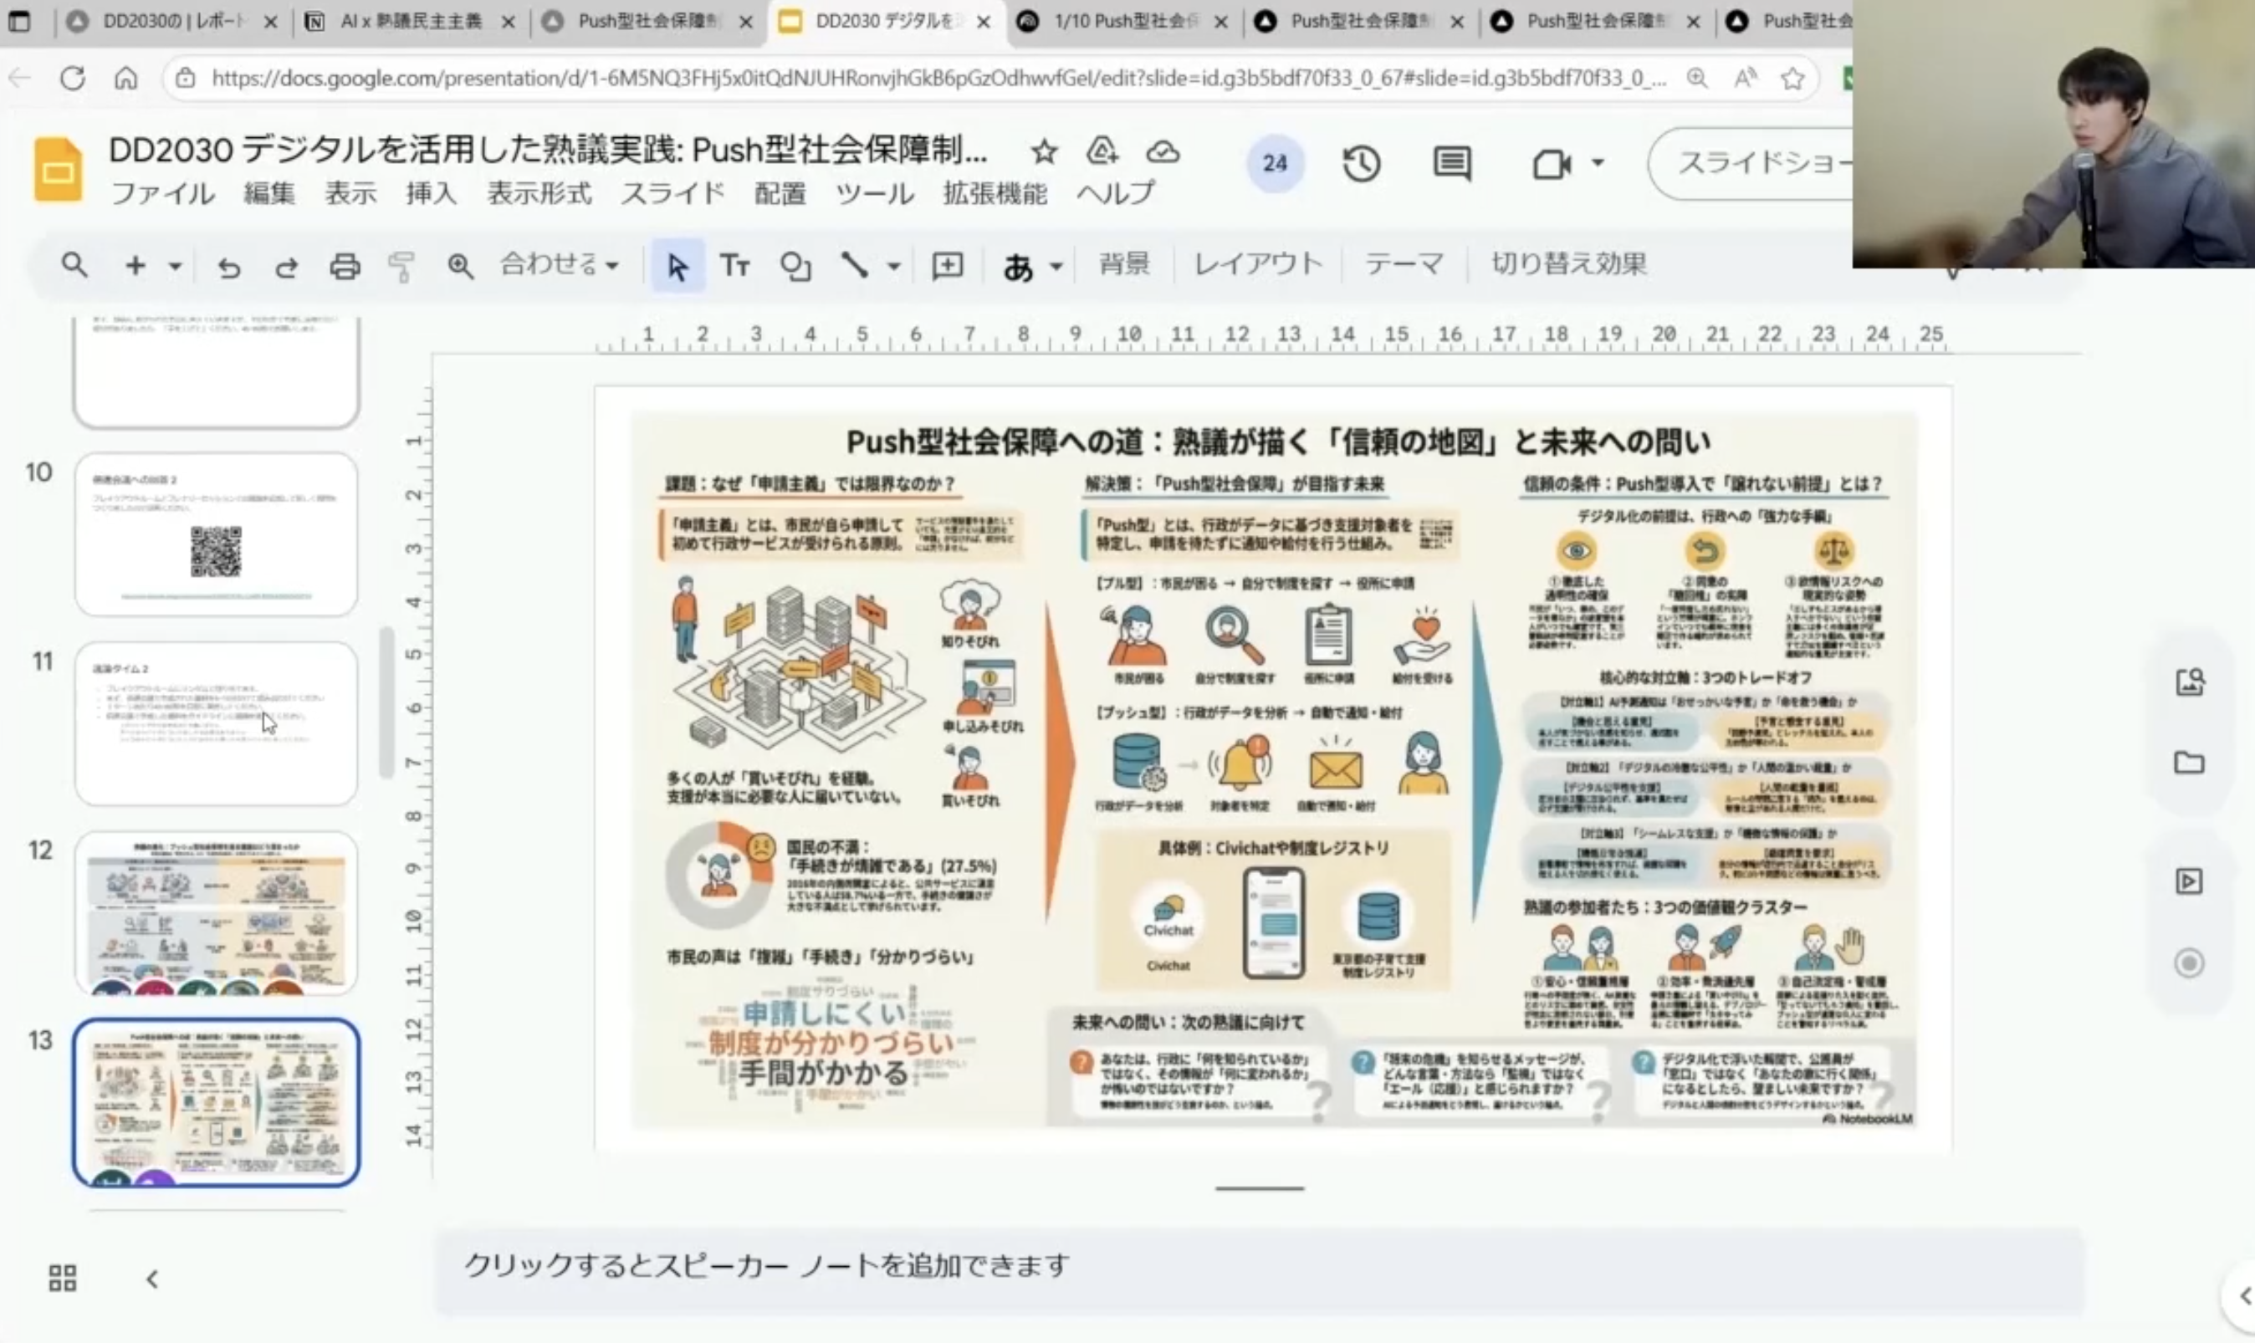Open the new slide layout dropdown arrow
Image resolution: width=2255 pixels, height=1343 pixels.
click(176, 266)
